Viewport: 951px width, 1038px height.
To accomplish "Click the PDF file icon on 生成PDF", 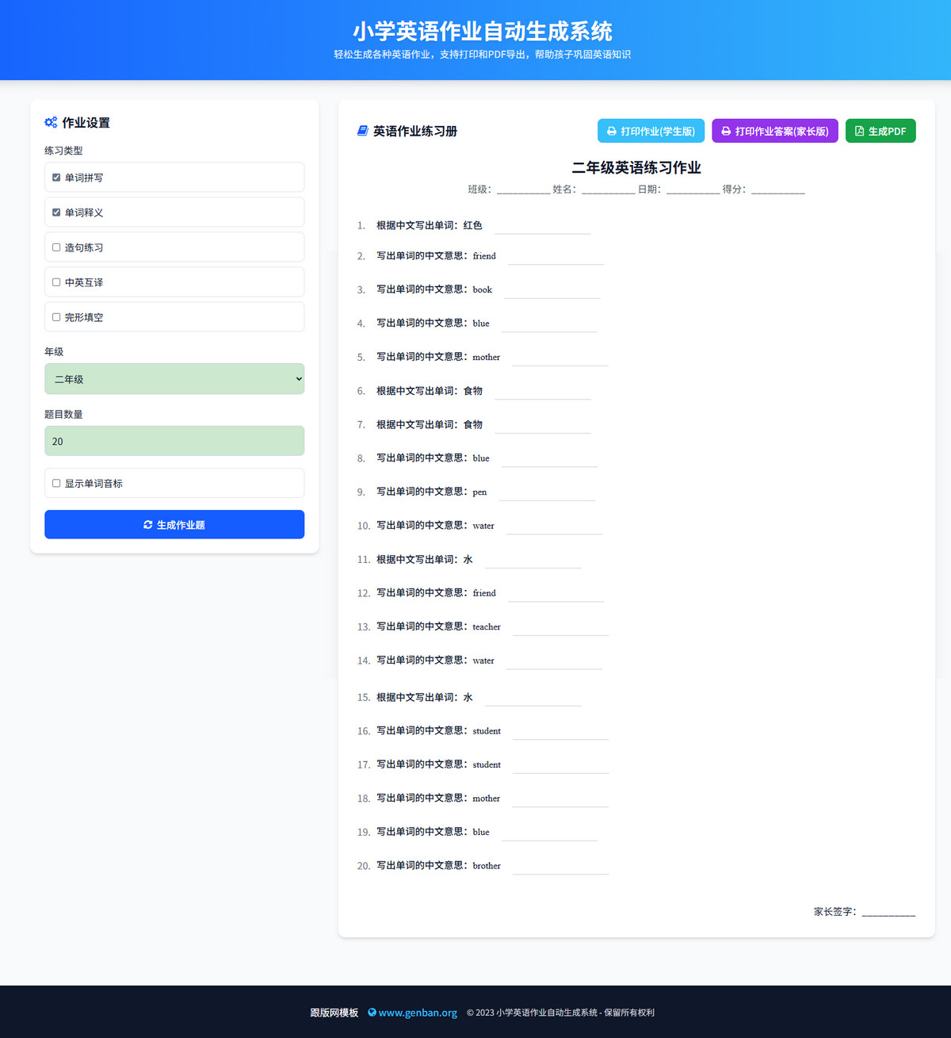I will pyautogui.click(x=859, y=132).
